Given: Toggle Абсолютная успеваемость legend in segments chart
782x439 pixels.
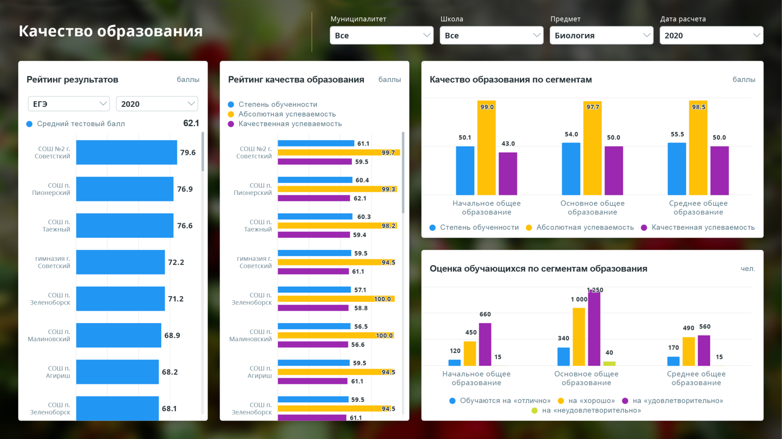Looking at the screenshot, I should click(580, 227).
